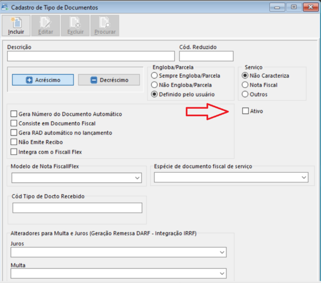This screenshot has width=321, height=283.
Task: Click the Incluir toolbar button
Action: click(16, 26)
